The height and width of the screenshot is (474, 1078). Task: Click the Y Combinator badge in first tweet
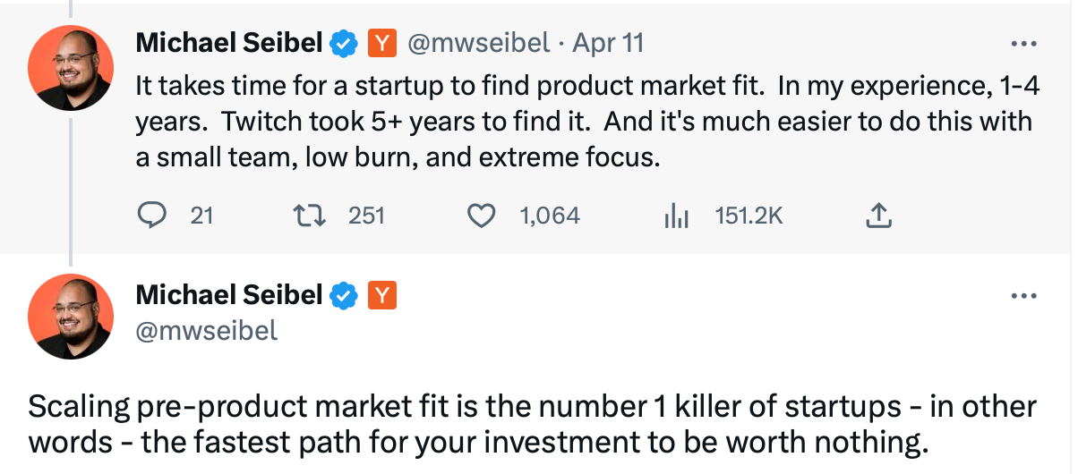click(x=382, y=43)
